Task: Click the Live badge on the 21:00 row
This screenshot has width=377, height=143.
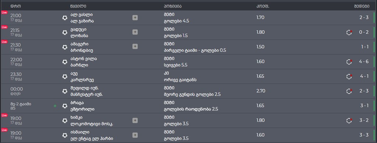Action: 4,12
